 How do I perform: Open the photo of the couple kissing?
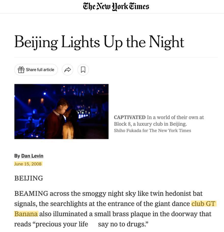click(x=61, y=111)
